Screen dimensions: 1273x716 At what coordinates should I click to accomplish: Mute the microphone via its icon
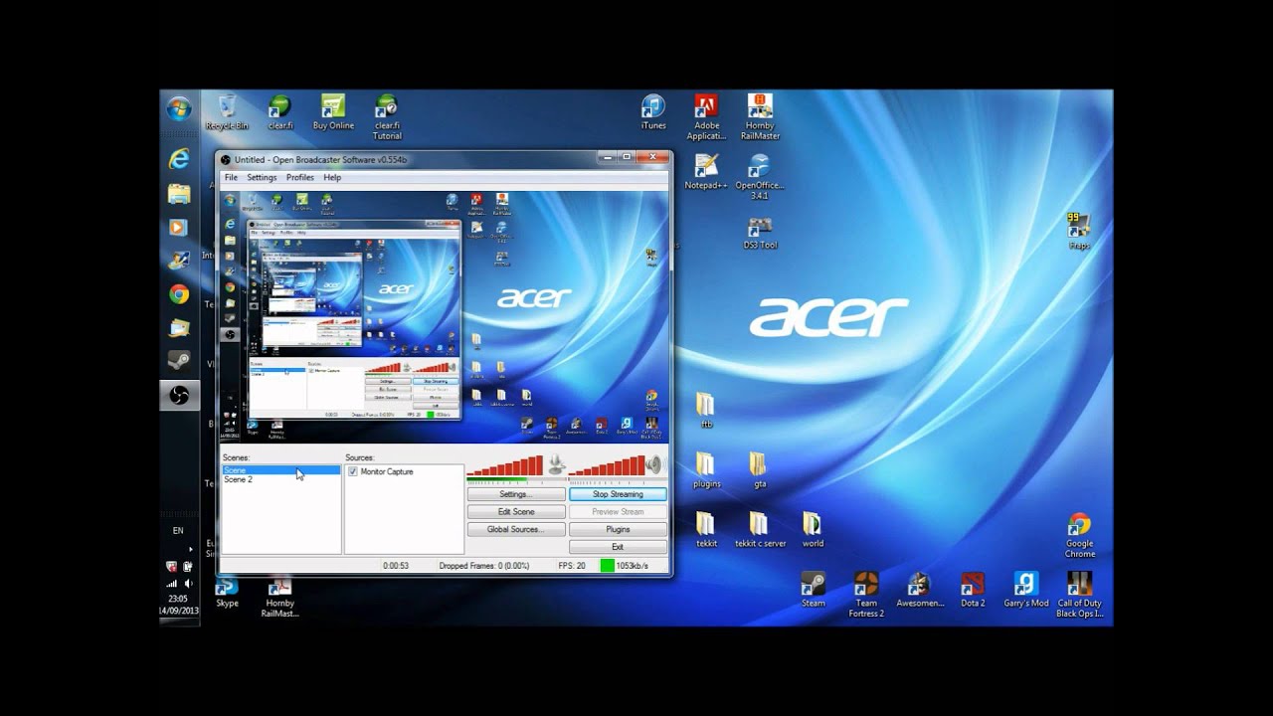click(x=556, y=465)
